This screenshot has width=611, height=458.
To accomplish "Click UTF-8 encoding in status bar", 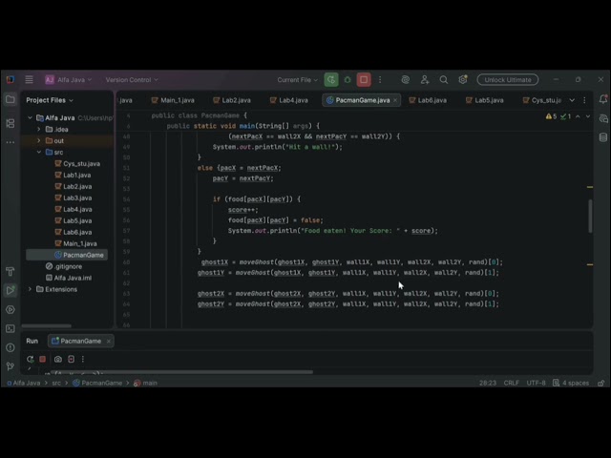I will pyautogui.click(x=536, y=384).
